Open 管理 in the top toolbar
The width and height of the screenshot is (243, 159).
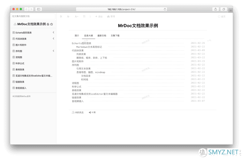tap(111, 16)
